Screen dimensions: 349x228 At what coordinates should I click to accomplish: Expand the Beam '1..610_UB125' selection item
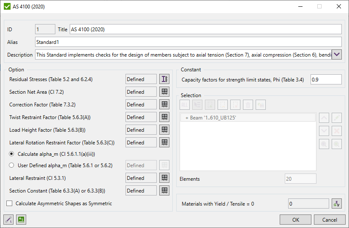[x=187, y=118]
